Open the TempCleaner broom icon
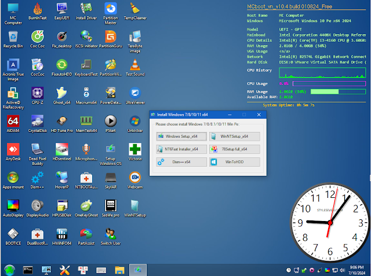371x276 pixels. (135, 9)
